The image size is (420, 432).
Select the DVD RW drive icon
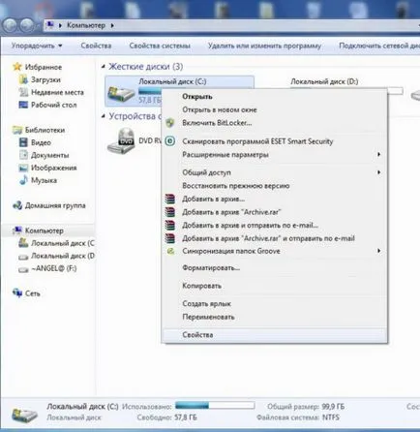coord(121,140)
